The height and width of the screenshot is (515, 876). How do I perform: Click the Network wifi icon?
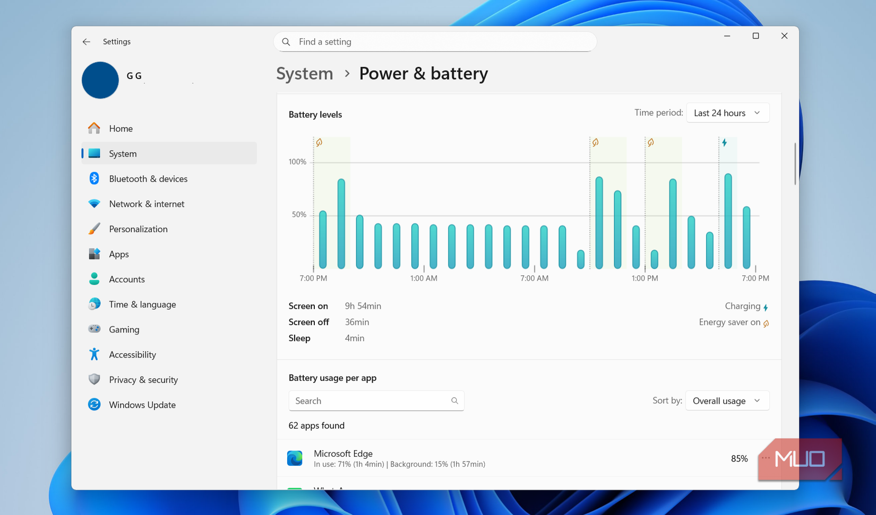click(x=94, y=204)
